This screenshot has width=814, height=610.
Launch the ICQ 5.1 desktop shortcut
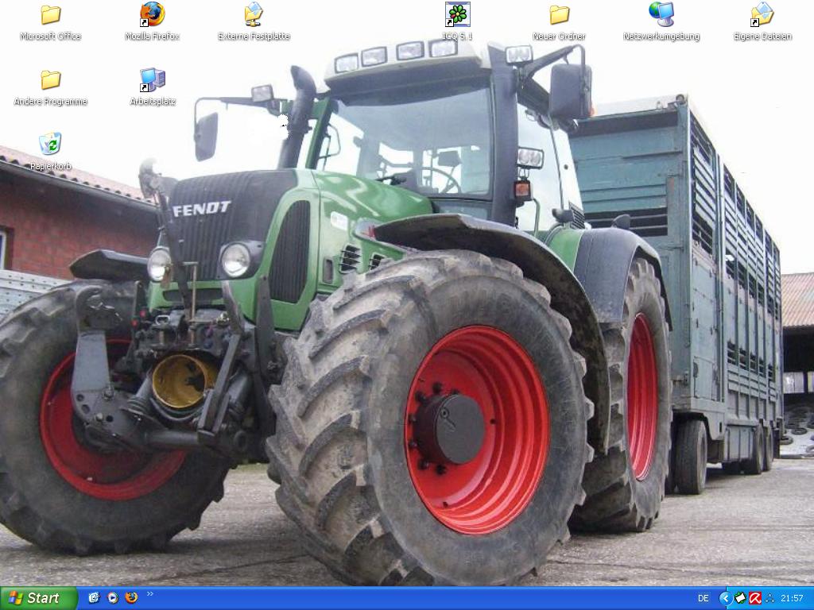click(457, 15)
